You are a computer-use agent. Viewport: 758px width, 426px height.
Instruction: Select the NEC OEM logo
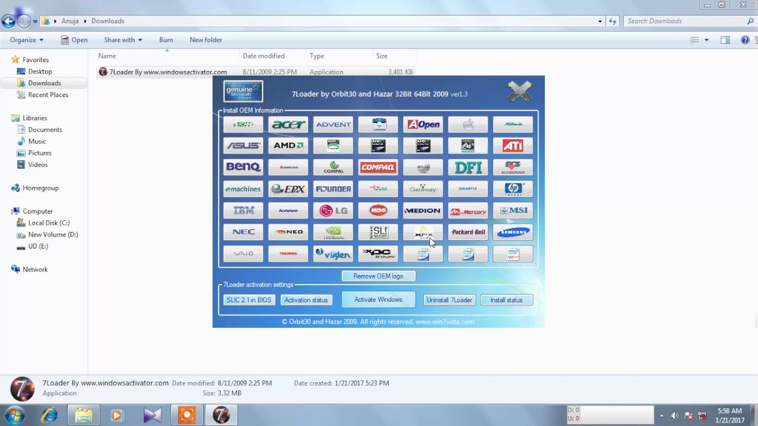click(243, 232)
